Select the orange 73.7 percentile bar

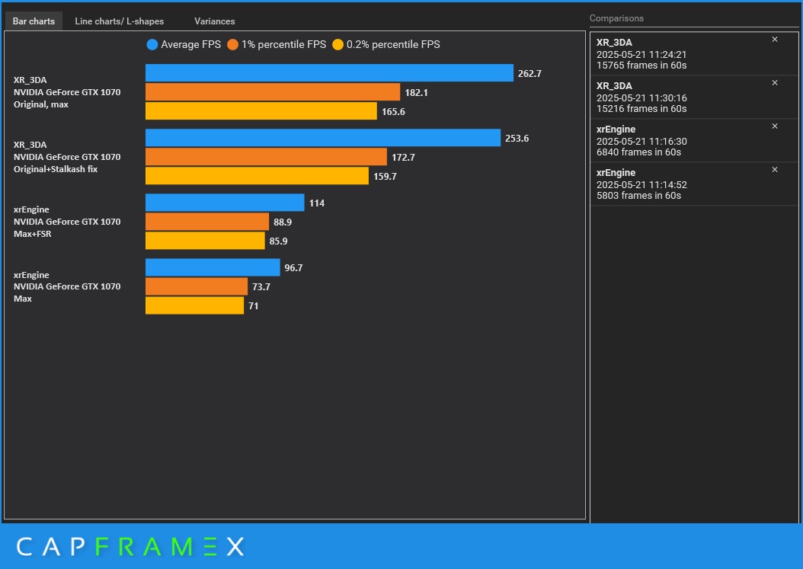click(197, 286)
